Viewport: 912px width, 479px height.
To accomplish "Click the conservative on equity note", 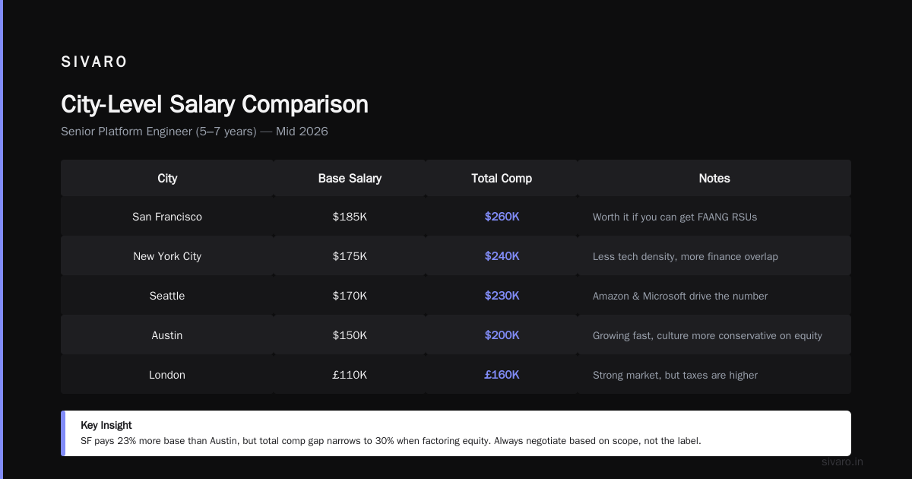I will 708,335.
